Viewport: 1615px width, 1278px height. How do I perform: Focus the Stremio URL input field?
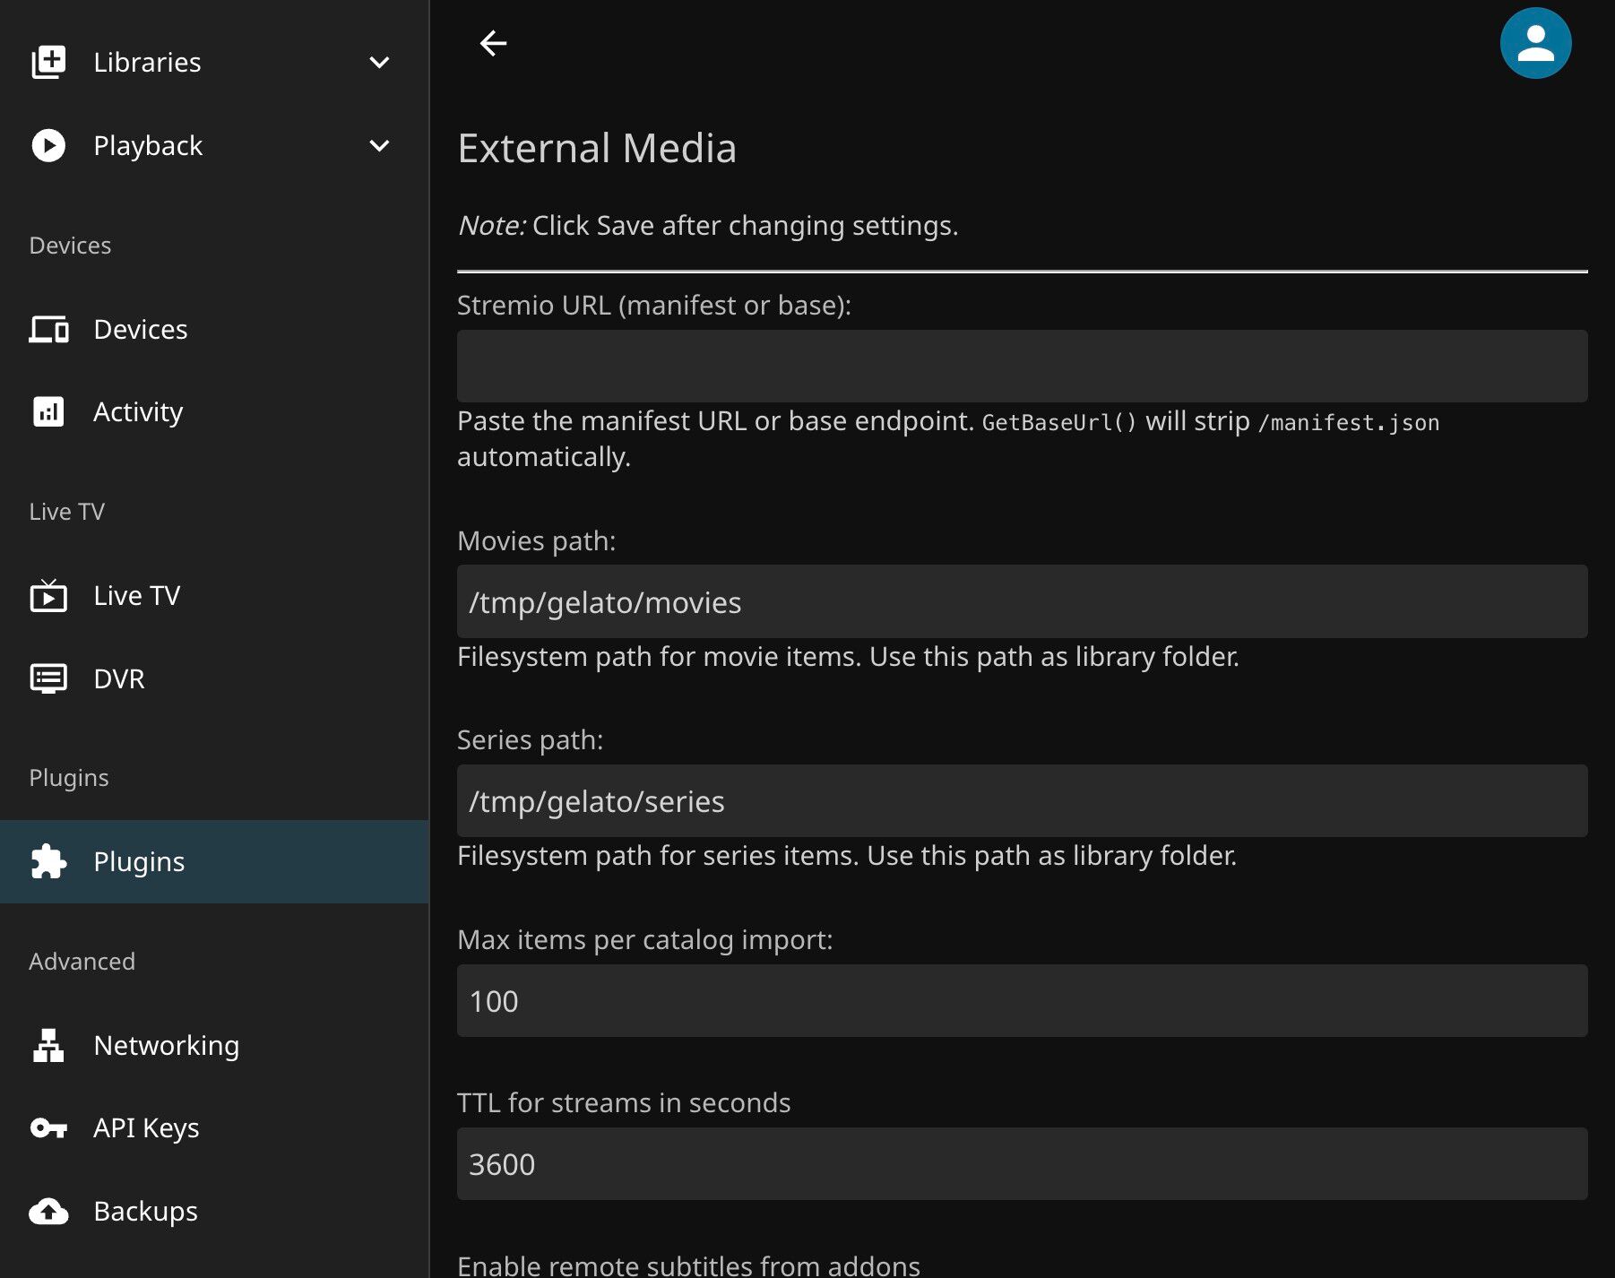tap(1022, 366)
